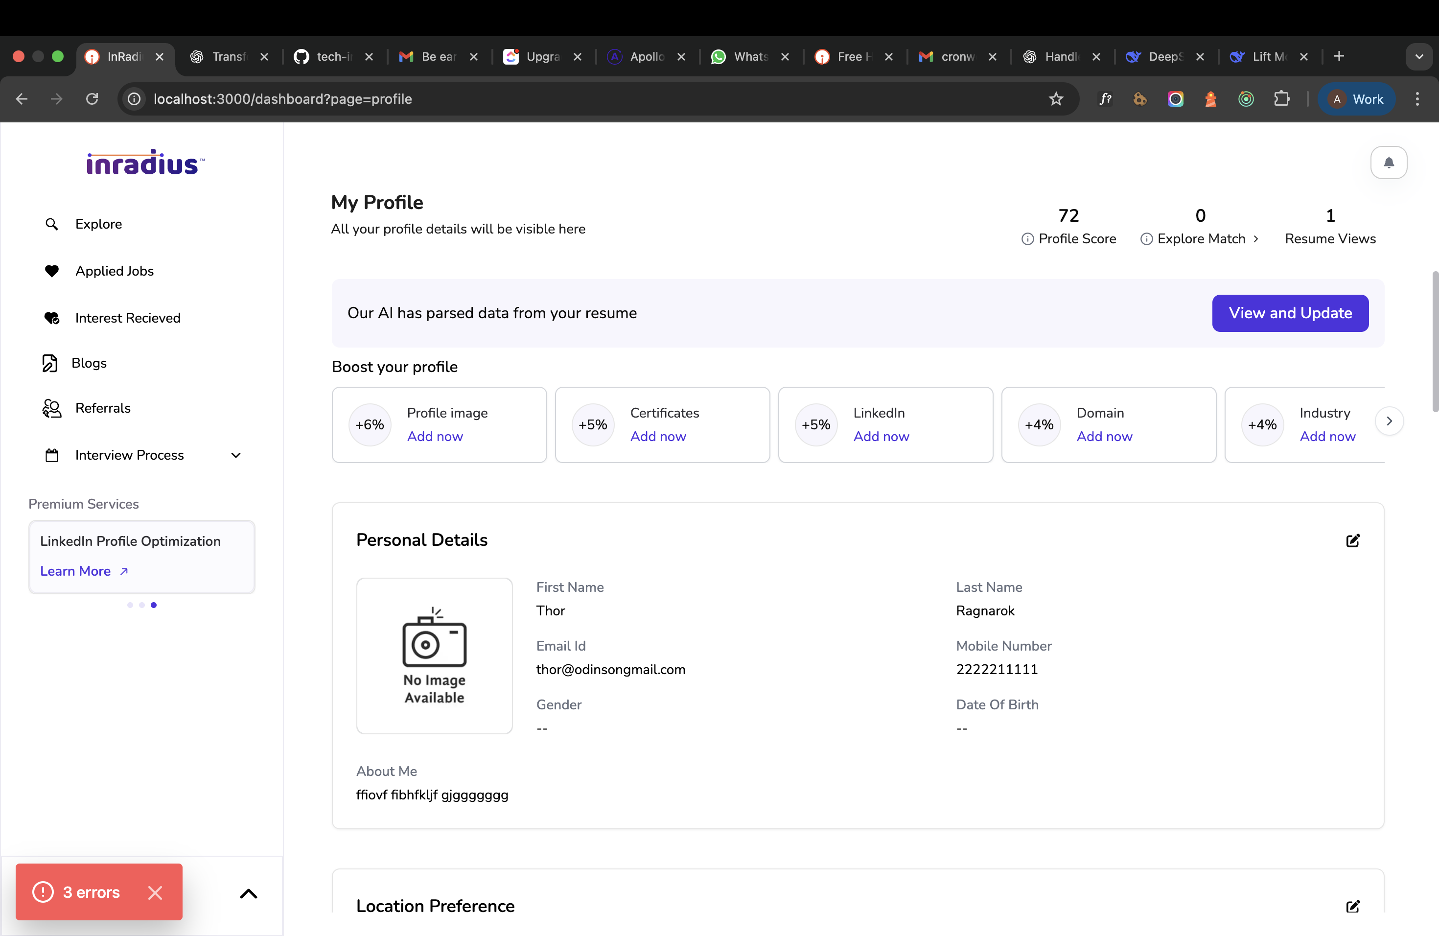The height and width of the screenshot is (936, 1439).
Task: Edit Personal Details via pencil icon
Action: 1352,540
